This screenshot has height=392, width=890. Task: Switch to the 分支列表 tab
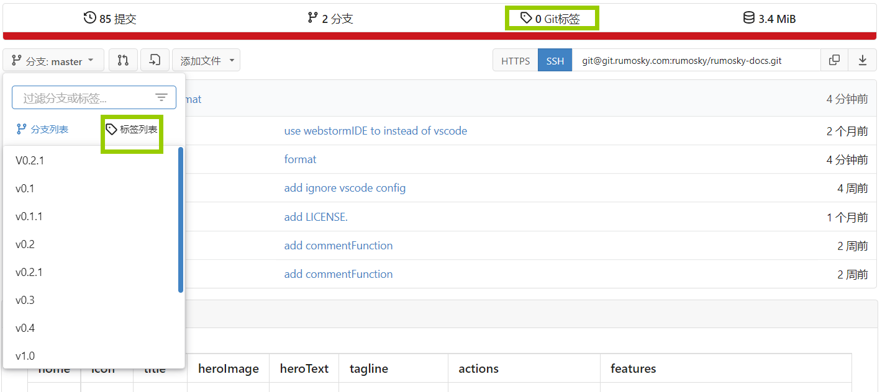click(x=42, y=129)
